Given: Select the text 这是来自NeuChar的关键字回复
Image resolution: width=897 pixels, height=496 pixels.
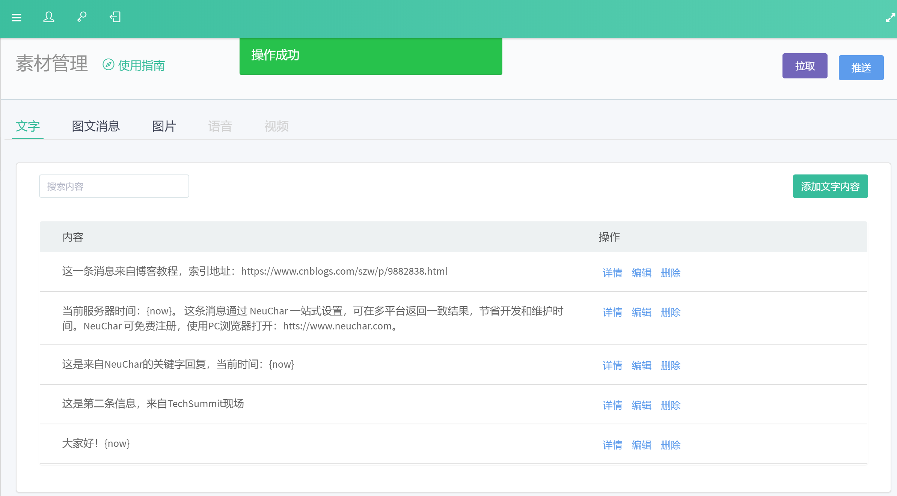Looking at the screenshot, I should click(x=134, y=364).
